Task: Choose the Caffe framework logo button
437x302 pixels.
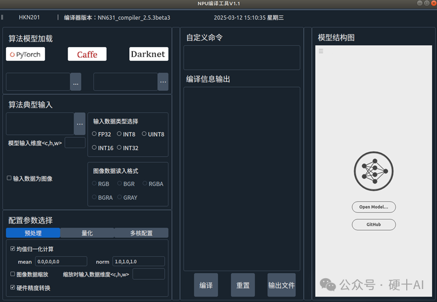Action: pyautogui.click(x=87, y=54)
